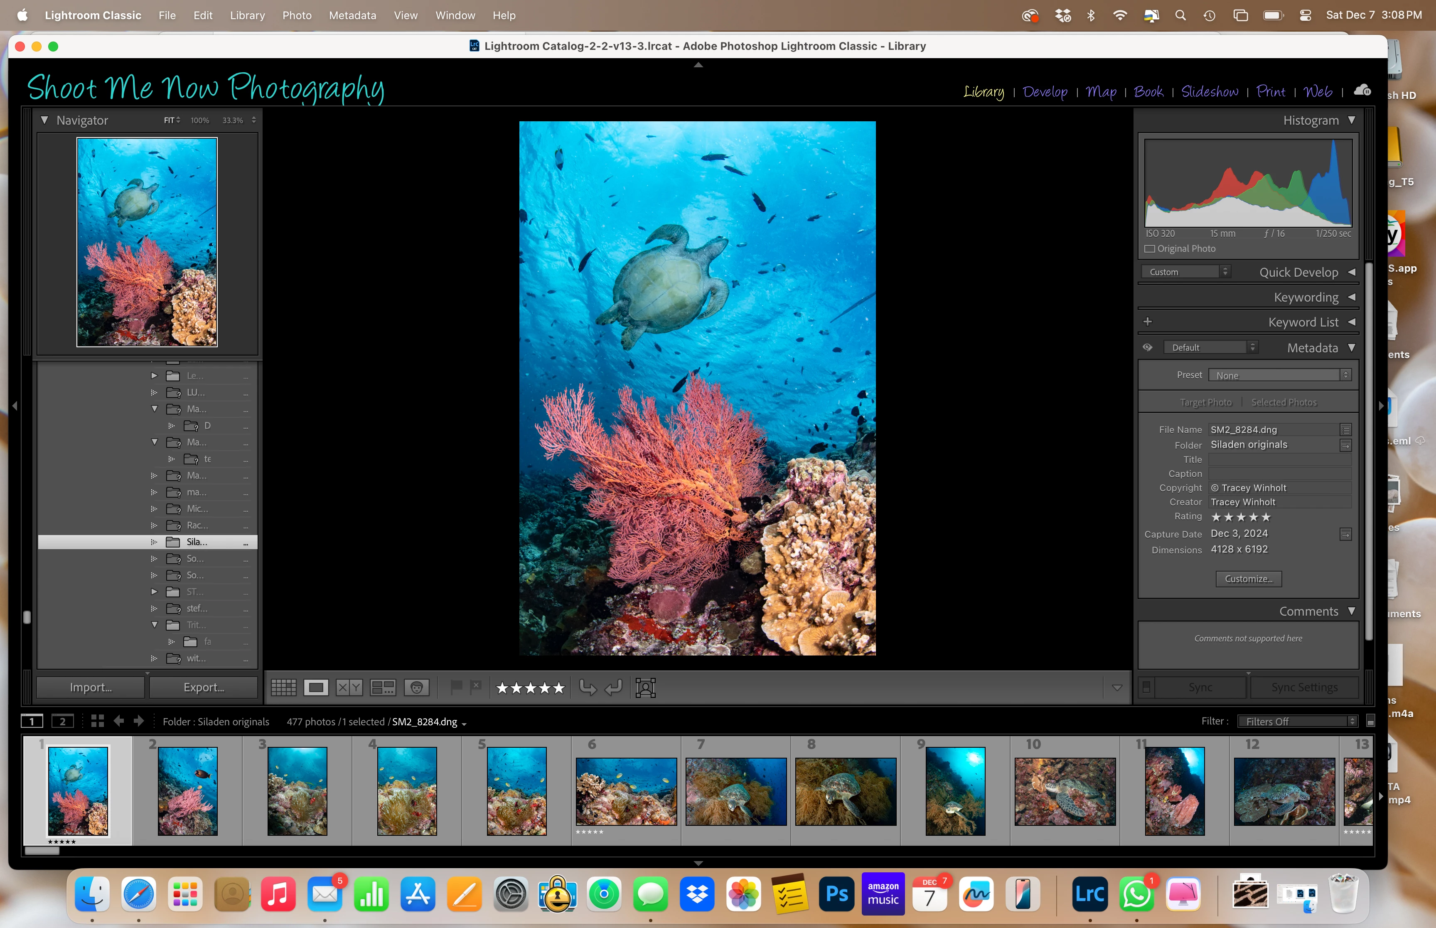The height and width of the screenshot is (928, 1436).
Task: Switch to the Develop module
Action: click(1044, 91)
